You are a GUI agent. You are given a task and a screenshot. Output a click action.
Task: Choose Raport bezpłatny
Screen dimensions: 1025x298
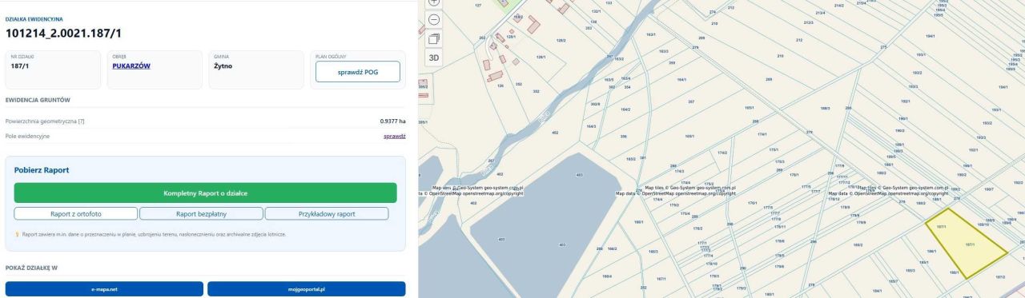[x=201, y=214]
